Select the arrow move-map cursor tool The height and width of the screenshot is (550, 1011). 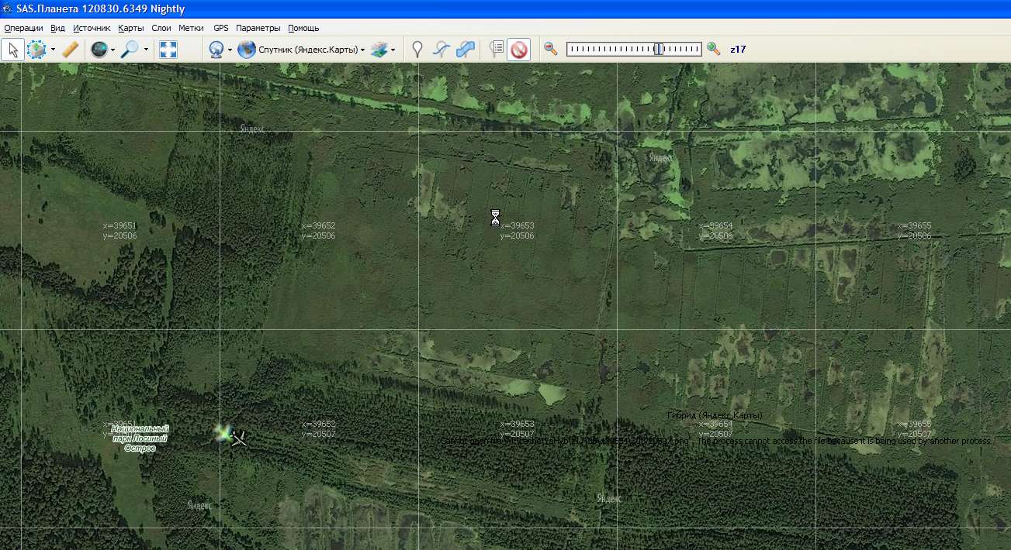click(12, 50)
